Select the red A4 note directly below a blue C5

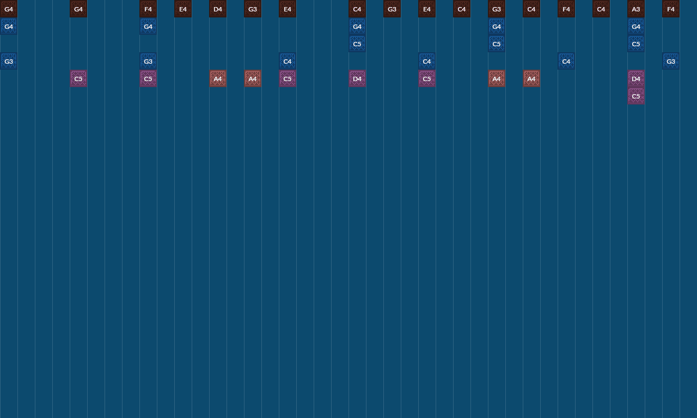click(497, 78)
